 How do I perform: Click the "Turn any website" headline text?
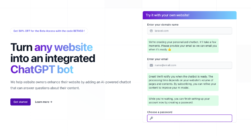(x=52, y=47)
